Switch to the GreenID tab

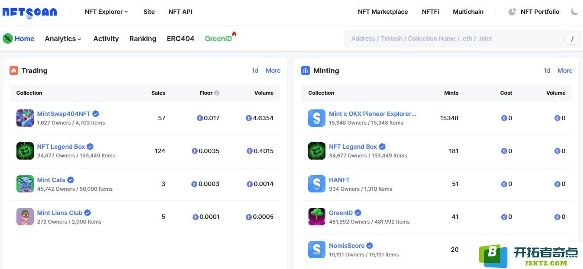point(219,38)
